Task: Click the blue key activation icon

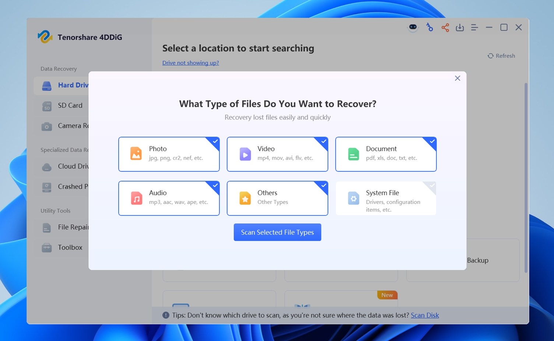Action: pos(430,27)
